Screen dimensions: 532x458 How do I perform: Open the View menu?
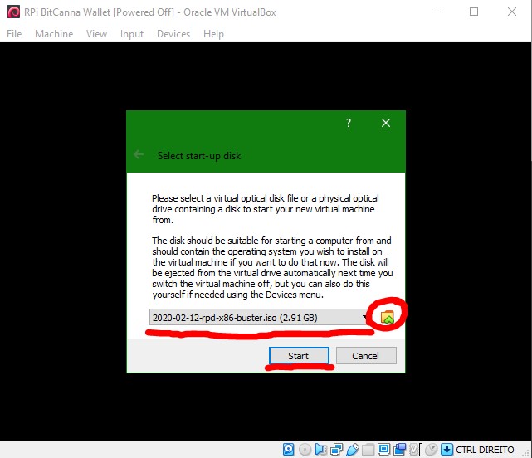pyautogui.click(x=97, y=34)
